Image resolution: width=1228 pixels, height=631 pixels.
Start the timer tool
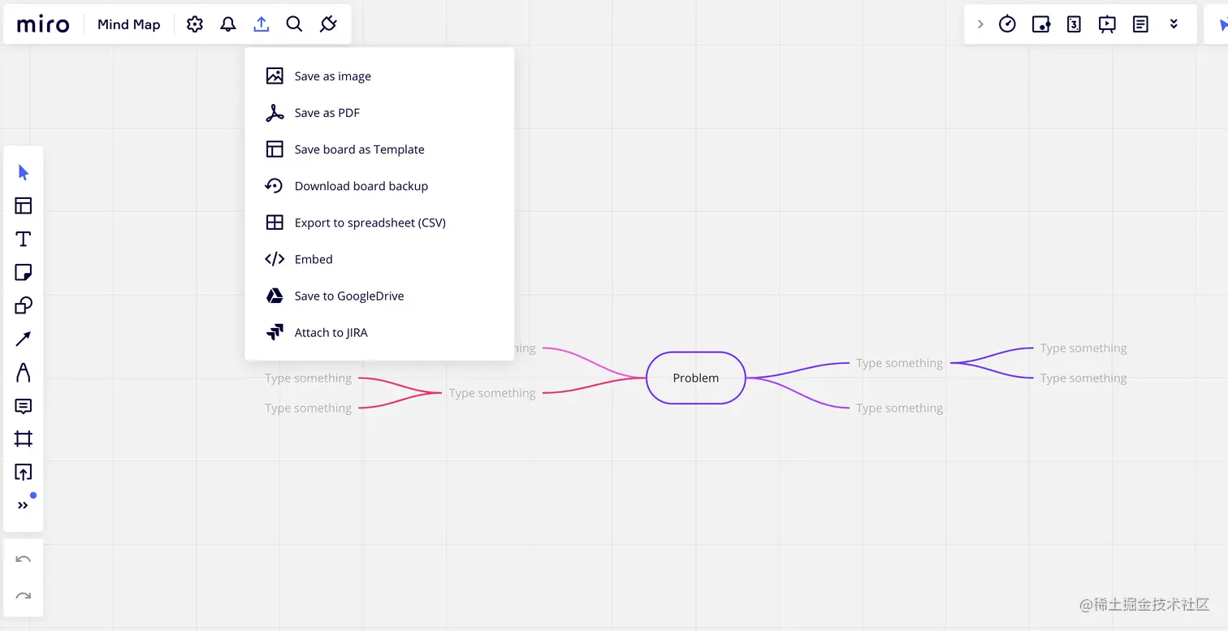[1007, 24]
